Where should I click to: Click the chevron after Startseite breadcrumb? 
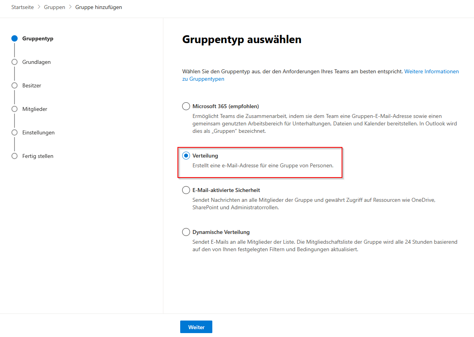click(x=39, y=7)
